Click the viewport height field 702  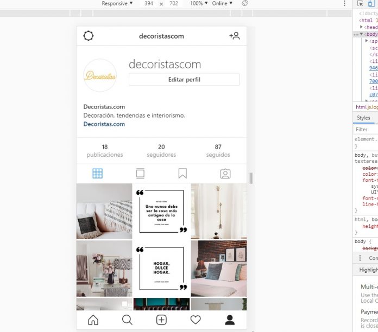[174, 3]
